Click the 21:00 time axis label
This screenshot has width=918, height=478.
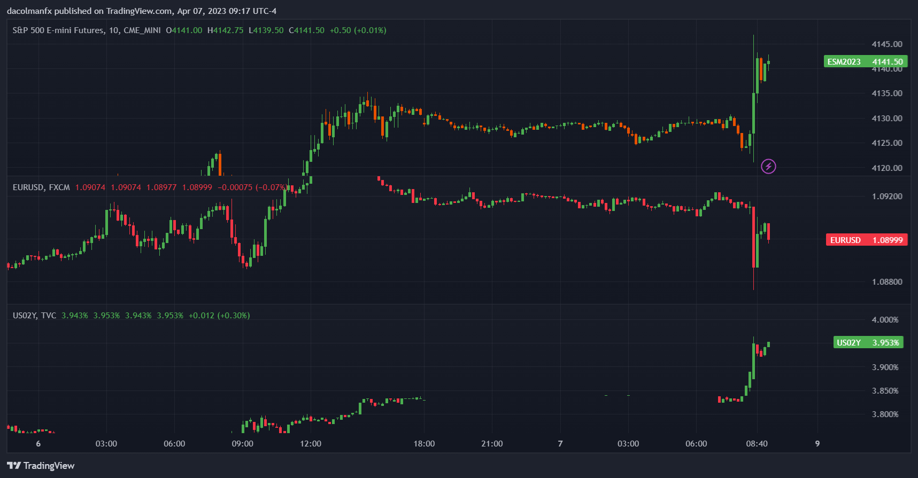click(x=492, y=444)
